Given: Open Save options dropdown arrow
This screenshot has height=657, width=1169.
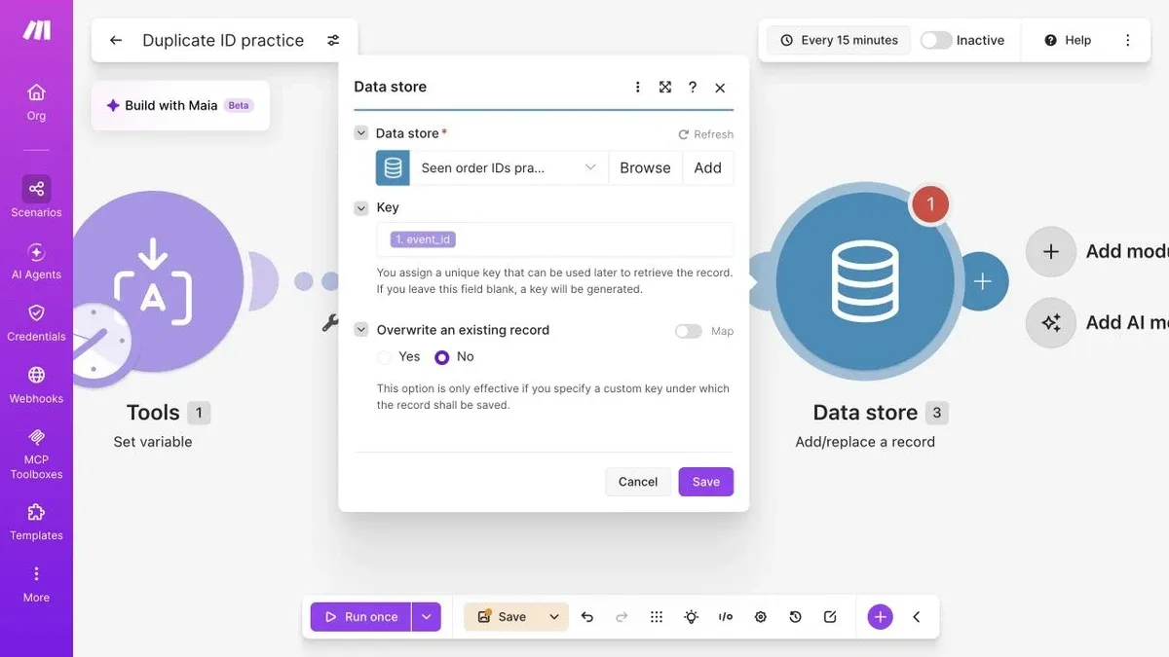Looking at the screenshot, I should 554,617.
